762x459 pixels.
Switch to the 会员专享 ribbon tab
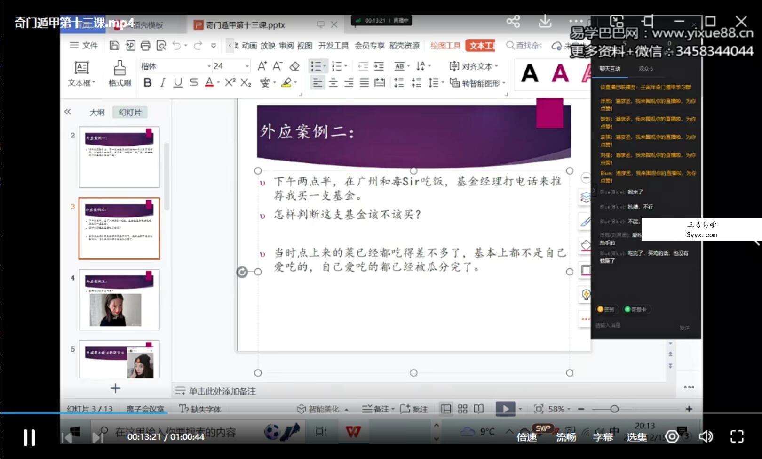(x=369, y=46)
